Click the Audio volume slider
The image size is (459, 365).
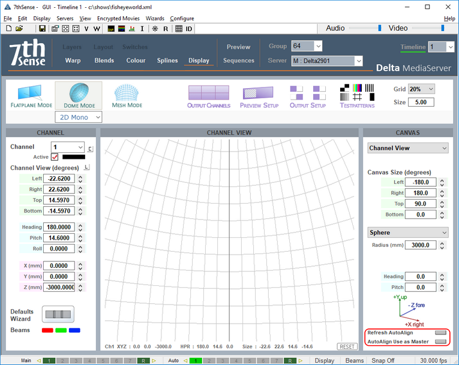point(365,28)
